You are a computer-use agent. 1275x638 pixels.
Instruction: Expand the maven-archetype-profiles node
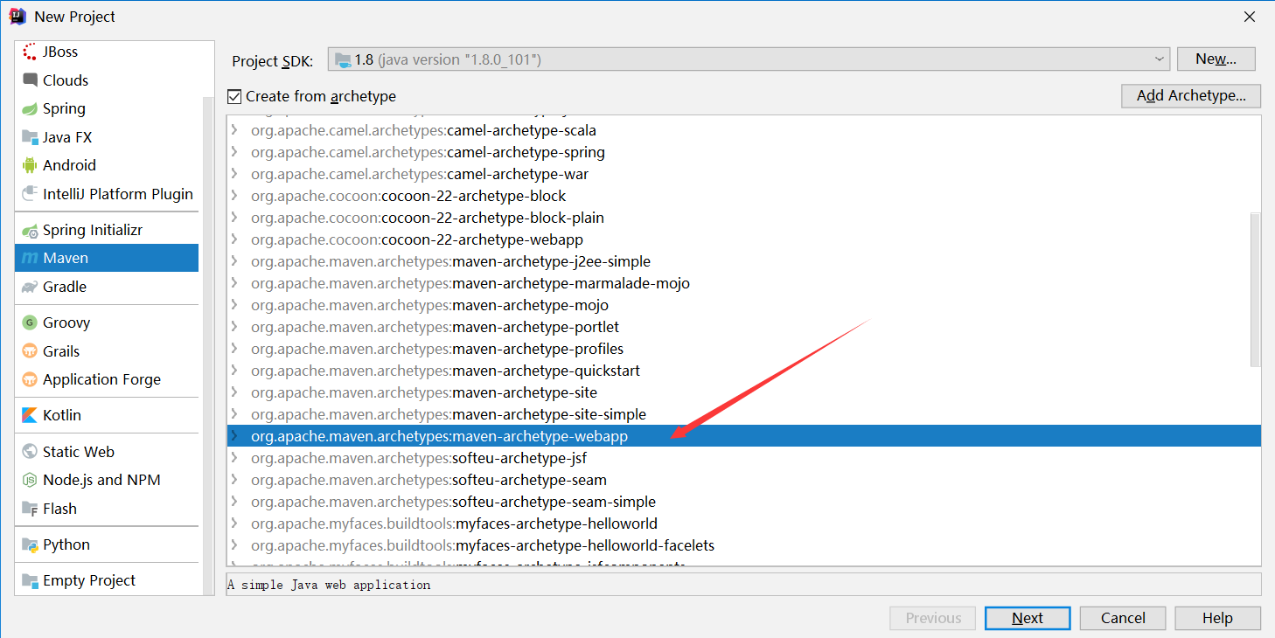tap(234, 349)
